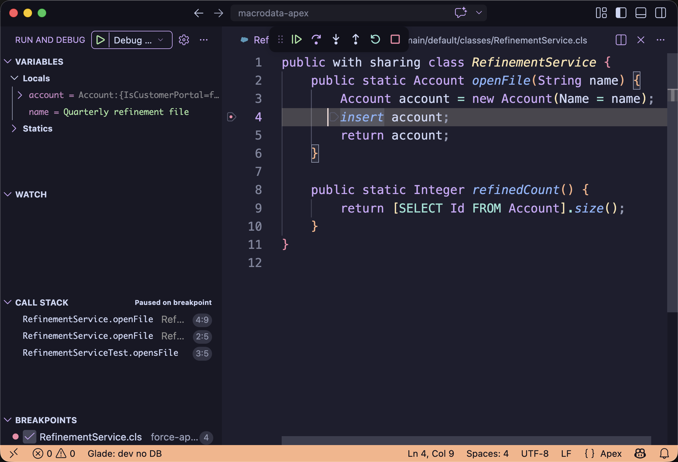Click the inline breakpoint hint before insert
Viewport: 678px width, 462px height.
tap(334, 117)
